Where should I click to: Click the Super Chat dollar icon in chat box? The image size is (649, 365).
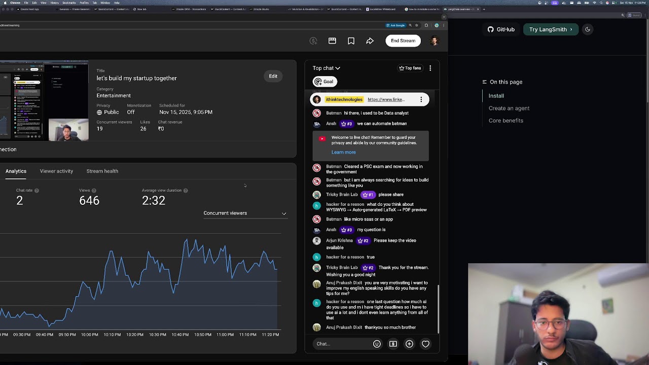[x=393, y=344]
